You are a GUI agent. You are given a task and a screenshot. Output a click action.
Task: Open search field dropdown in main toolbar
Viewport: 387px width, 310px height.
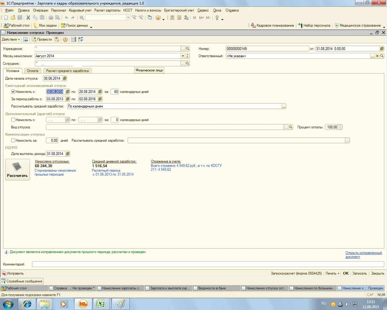128,18
